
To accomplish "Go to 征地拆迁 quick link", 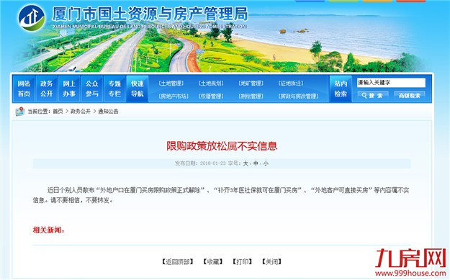I will [x=291, y=83].
